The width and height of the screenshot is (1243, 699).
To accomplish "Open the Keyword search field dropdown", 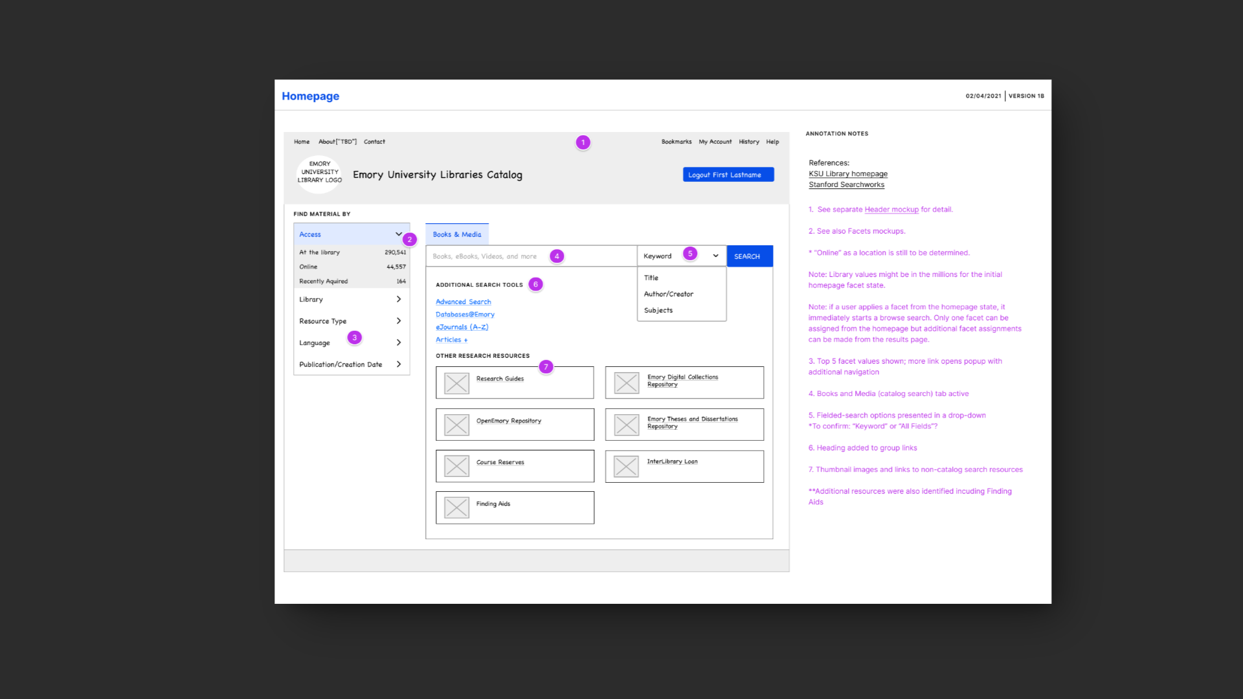I will tap(715, 256).
